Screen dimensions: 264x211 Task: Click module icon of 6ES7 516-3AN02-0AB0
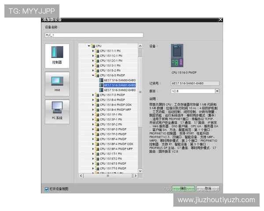click(x=101, y=90)
